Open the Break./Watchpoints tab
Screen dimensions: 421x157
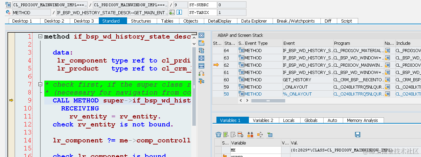(296, 21)
